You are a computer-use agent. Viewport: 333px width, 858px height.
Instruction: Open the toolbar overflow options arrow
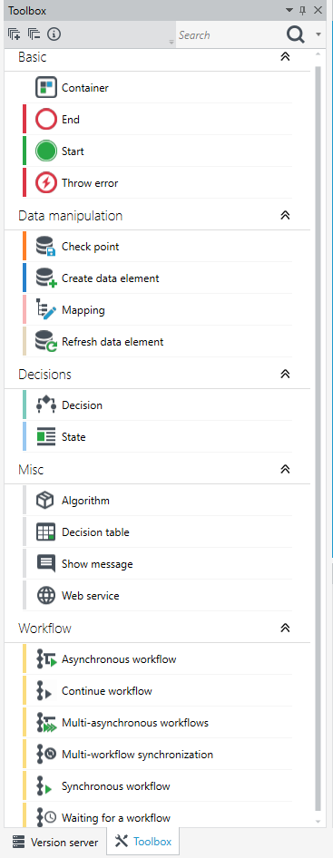[172, 42]
